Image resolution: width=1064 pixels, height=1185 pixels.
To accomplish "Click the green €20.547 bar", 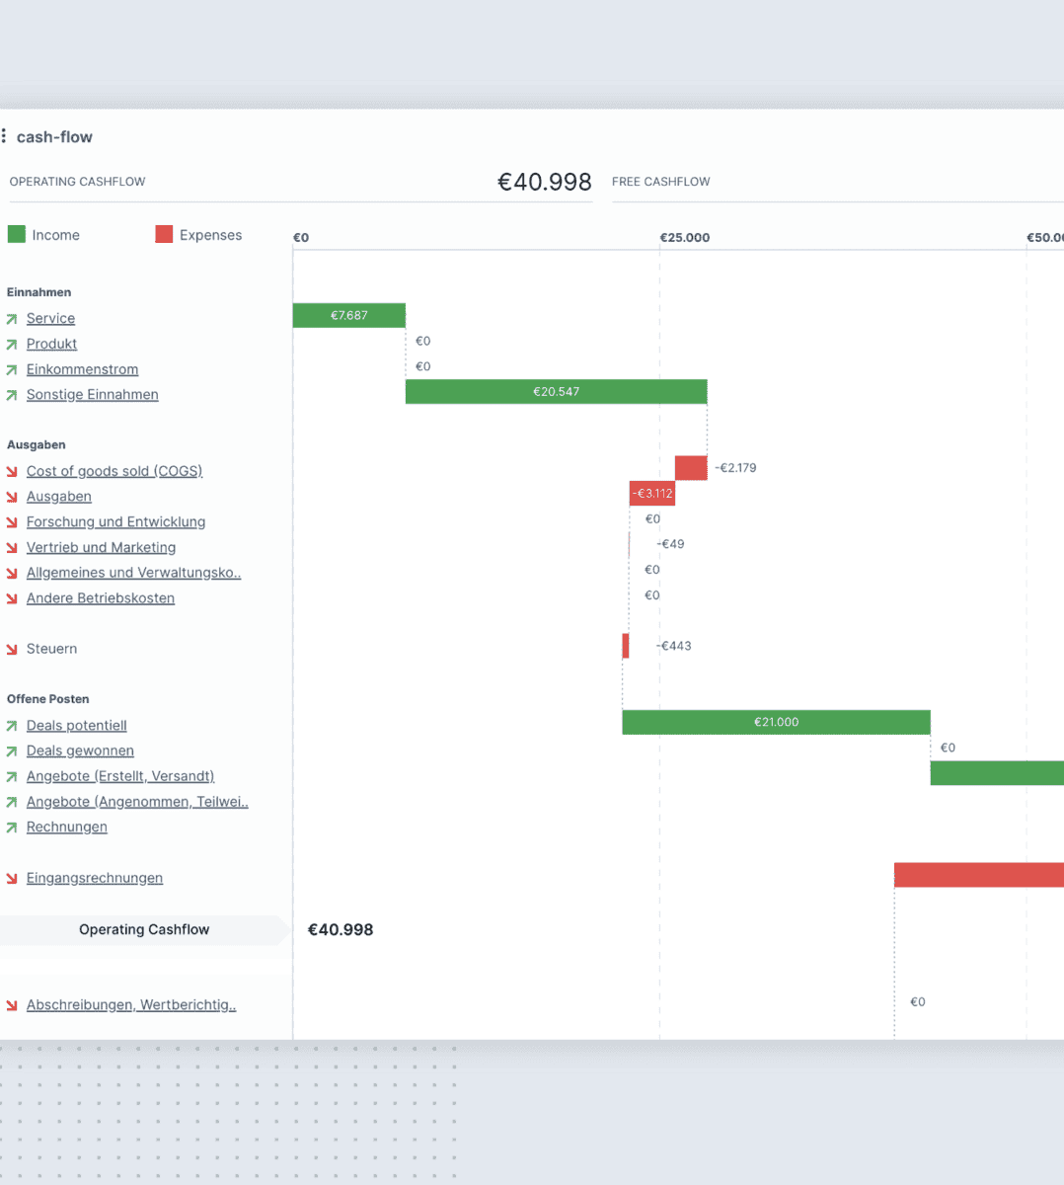I will tap(556, 392).
